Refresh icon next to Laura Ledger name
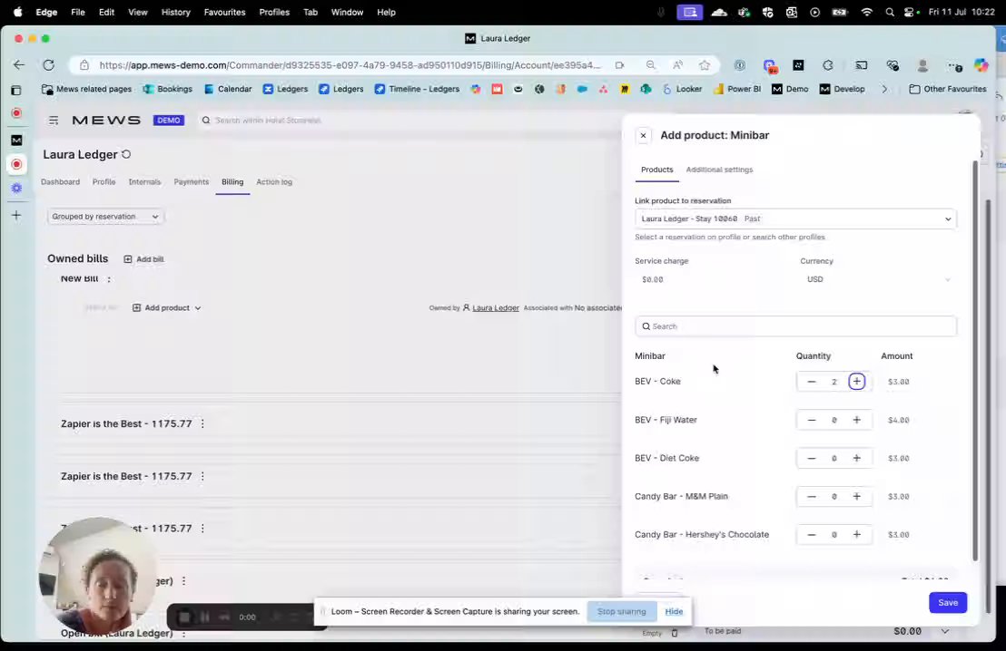 point(126,154)
